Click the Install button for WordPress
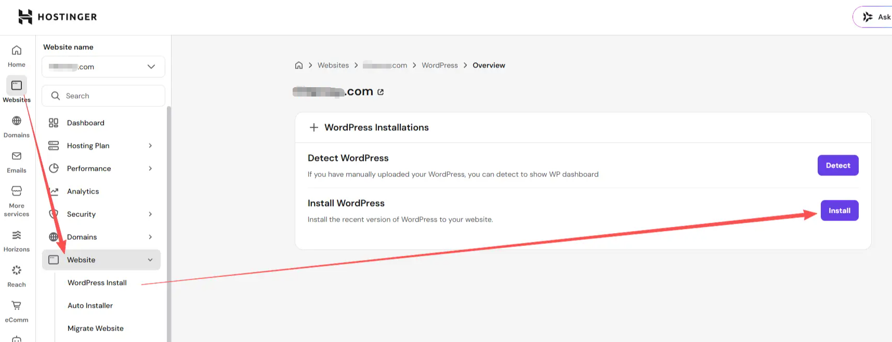This screenshot has height=342, width=892. pyautogui.click(x=839, y=211)
